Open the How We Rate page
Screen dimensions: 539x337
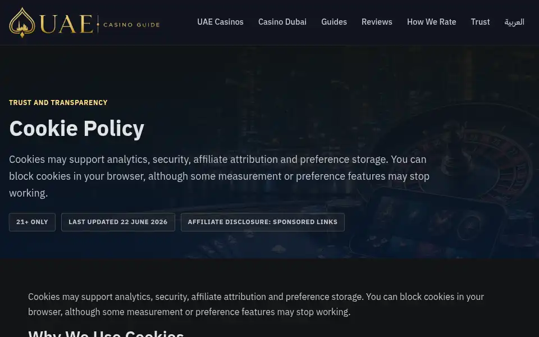[431, 22]
